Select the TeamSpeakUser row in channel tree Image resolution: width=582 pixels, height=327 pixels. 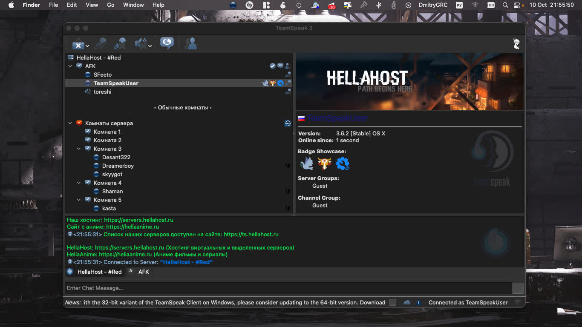[179, 83]
